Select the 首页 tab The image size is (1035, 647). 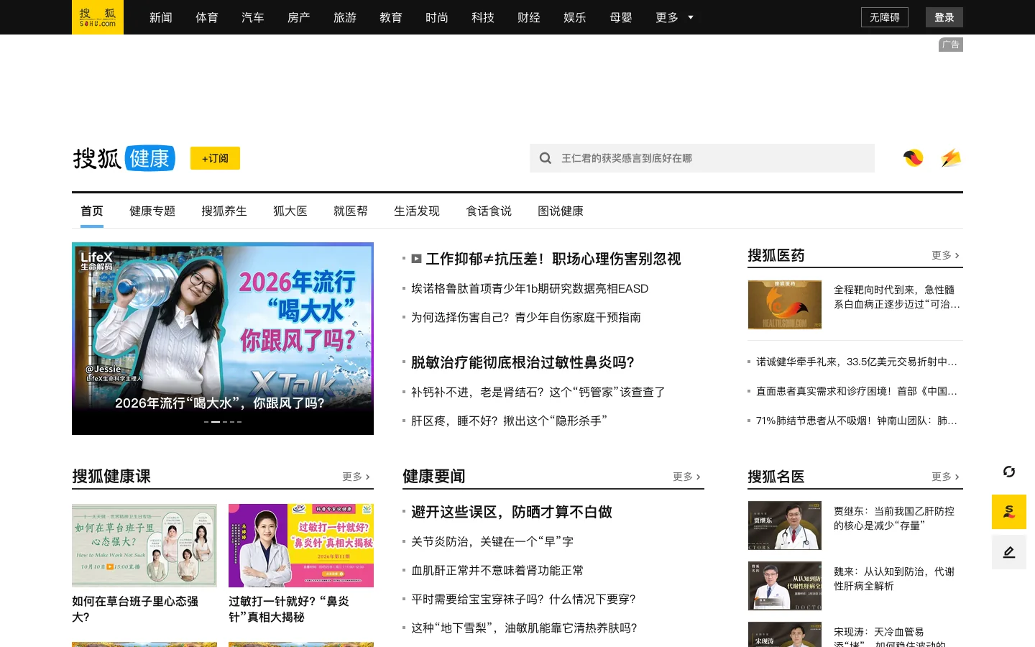pyautogui.click(x=92, y=211)
